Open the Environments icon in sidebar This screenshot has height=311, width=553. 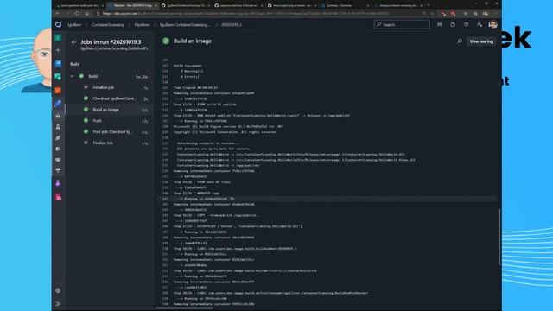click(x=58, y=127)
